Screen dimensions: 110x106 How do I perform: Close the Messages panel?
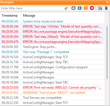(x=107, y=2)
